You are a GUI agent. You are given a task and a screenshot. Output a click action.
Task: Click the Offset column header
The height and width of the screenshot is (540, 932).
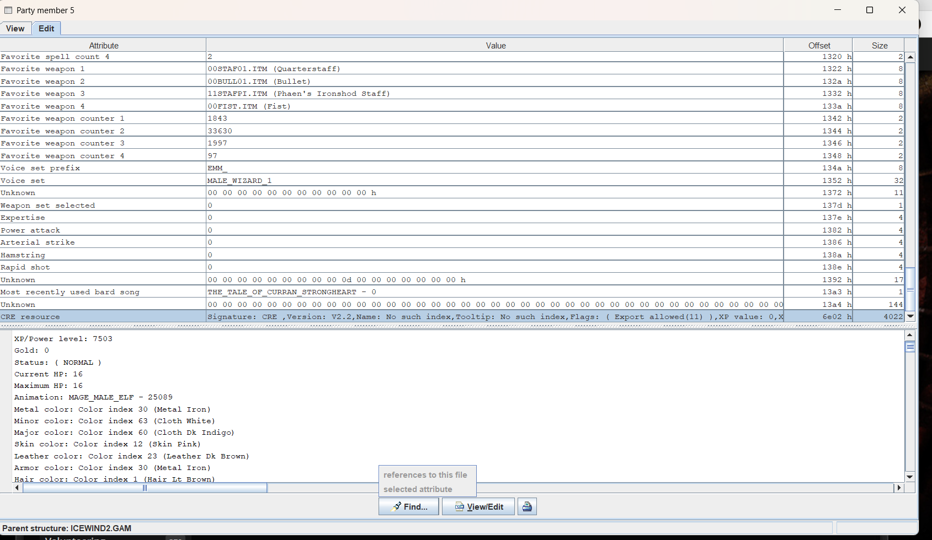point(818,45)
